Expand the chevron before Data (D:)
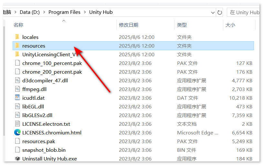The width and height of the screenshot is (263, 165). point(16,12)
